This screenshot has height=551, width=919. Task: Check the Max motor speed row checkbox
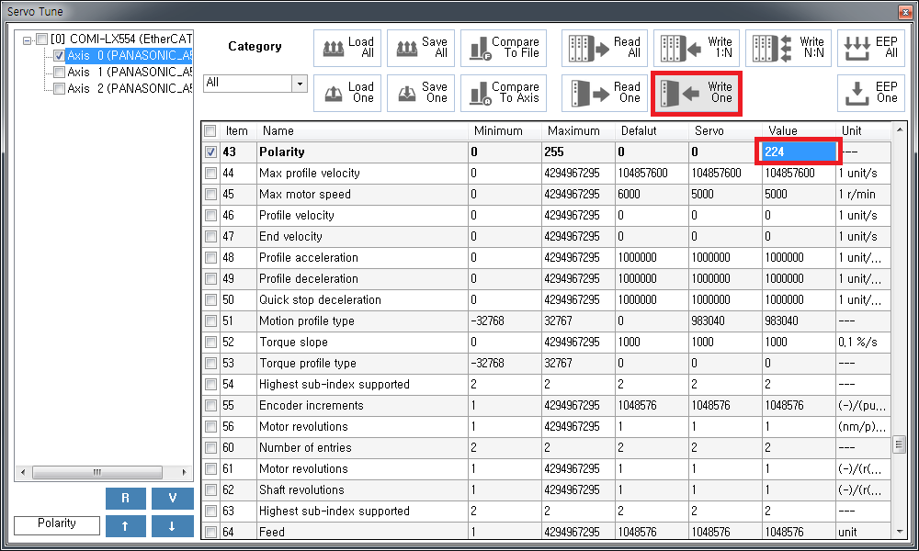coord(210,194)
